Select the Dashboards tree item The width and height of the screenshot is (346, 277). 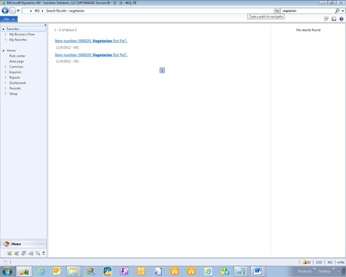click(x=18, y=83)
